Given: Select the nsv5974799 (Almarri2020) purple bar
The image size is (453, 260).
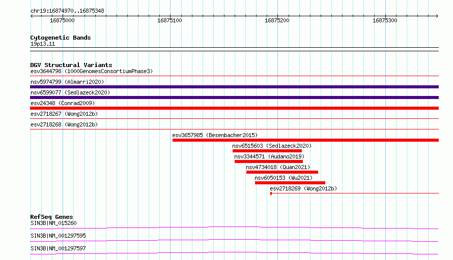Looking at the screenshot, I should pyautogui.click(x=234, y=87).
